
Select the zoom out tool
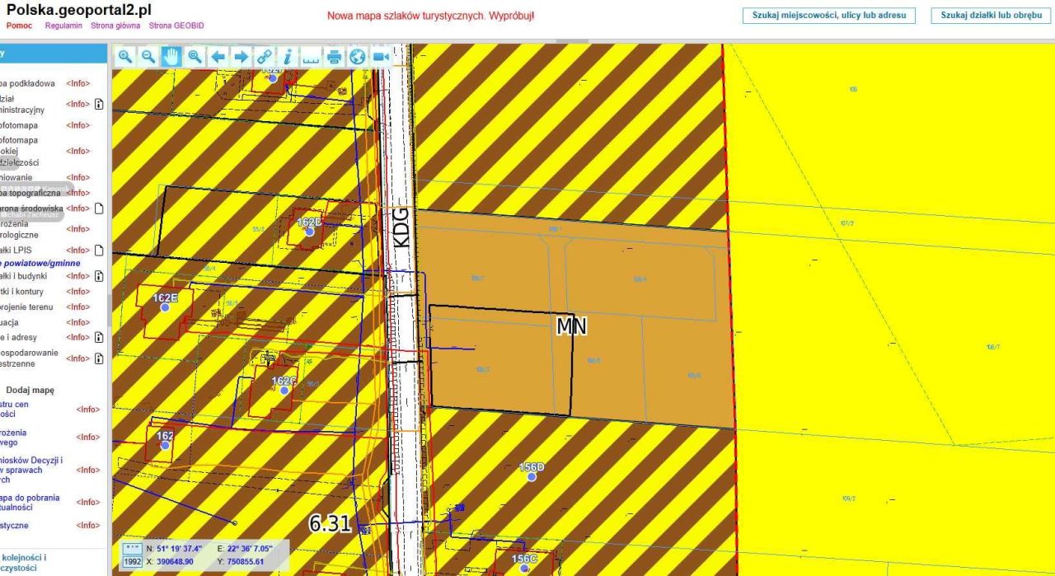[148, 56]
